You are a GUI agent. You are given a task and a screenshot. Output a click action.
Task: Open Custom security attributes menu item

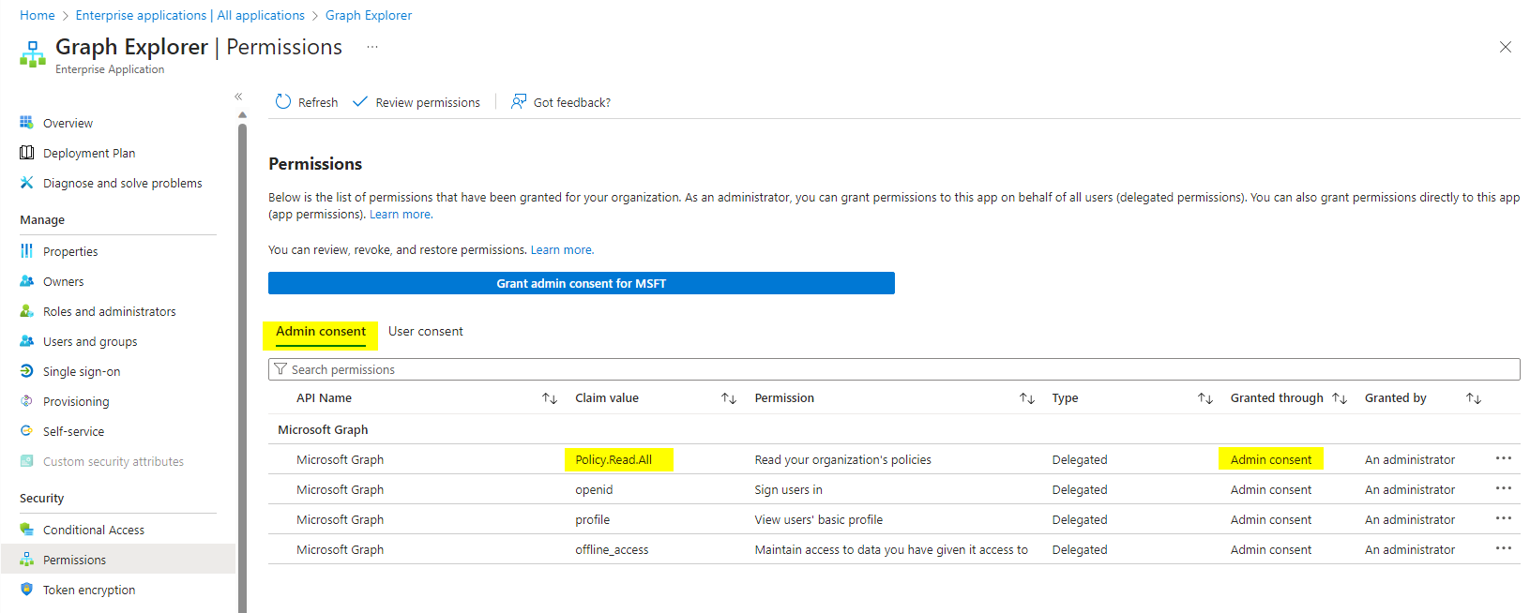(x=114, y=461)
